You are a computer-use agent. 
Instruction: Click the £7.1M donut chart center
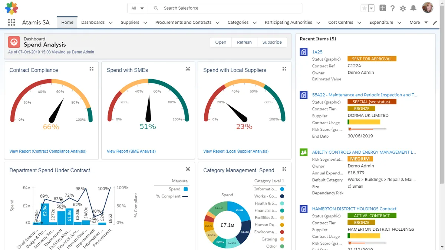[x=227, y=225]
